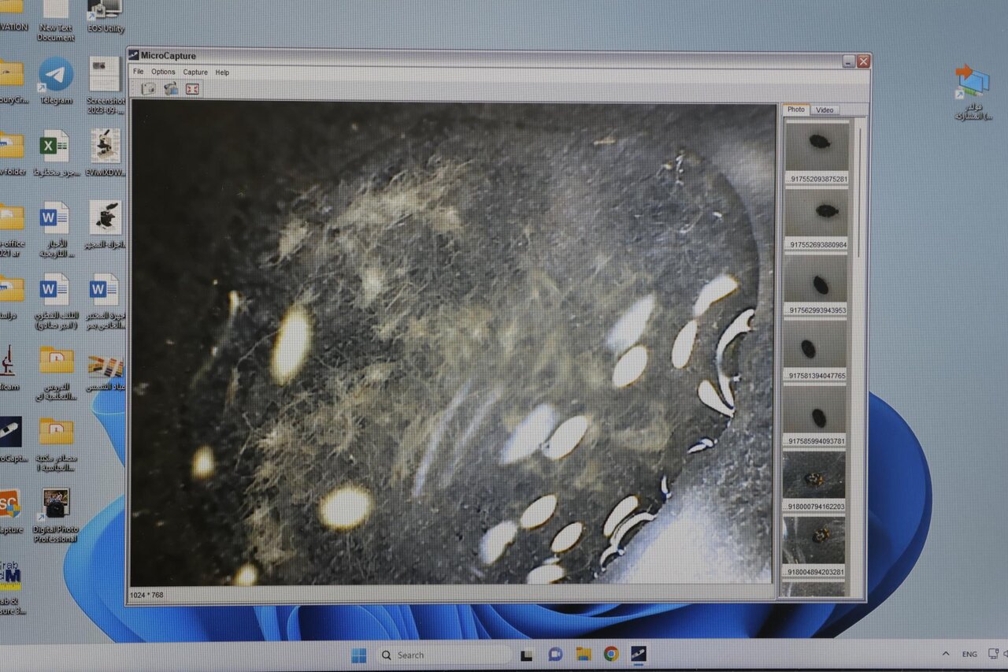Toggle full screen preview icon
Screen dimensions: 1008x672
point(192,89)
